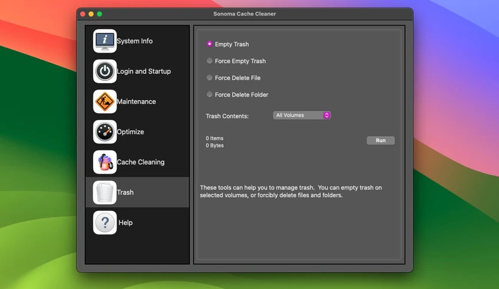The height and width of the screenshot is (289, 499).
Task: Select the Trash section label
Action: coord(125,192)
